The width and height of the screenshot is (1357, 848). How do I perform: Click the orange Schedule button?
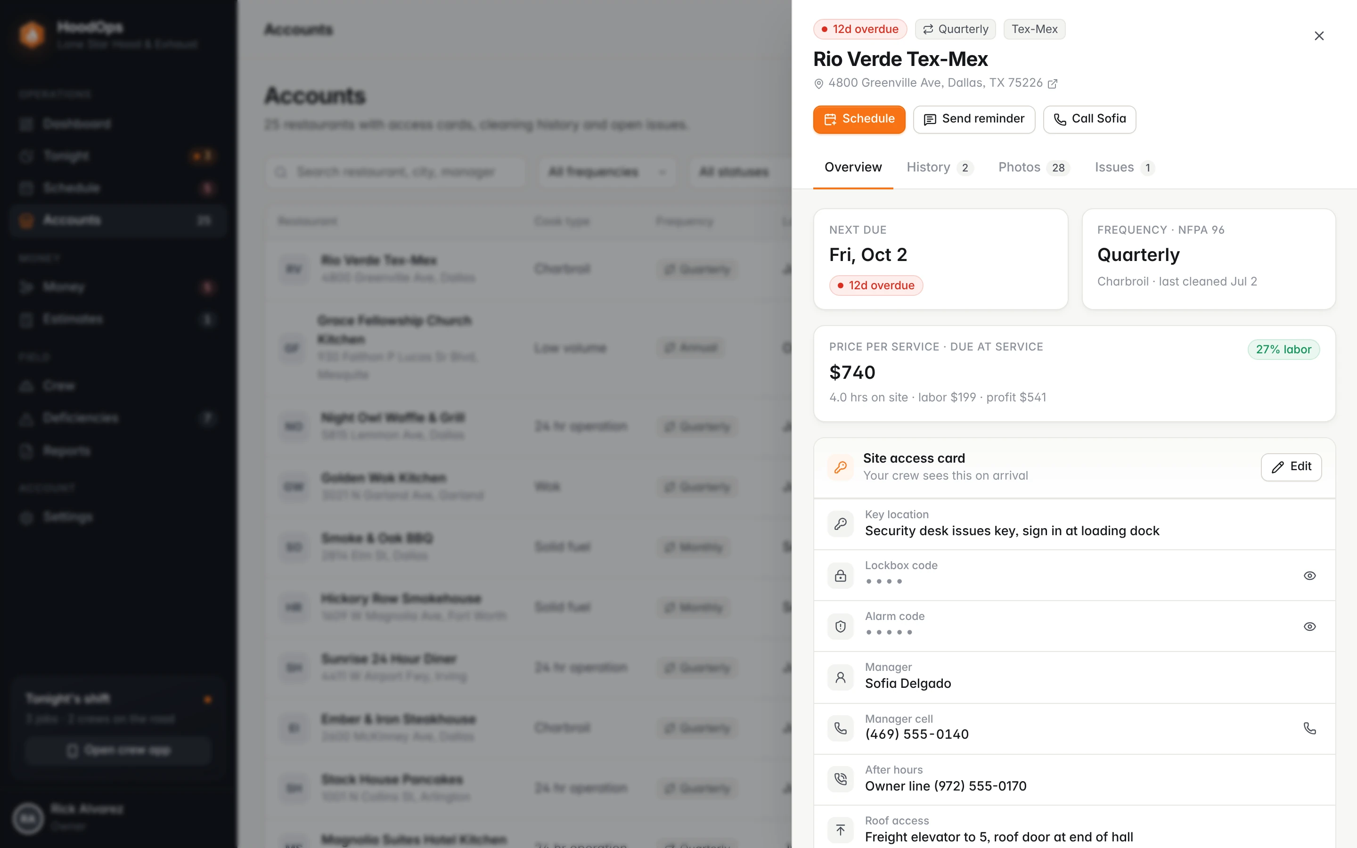tap(859, 120)
